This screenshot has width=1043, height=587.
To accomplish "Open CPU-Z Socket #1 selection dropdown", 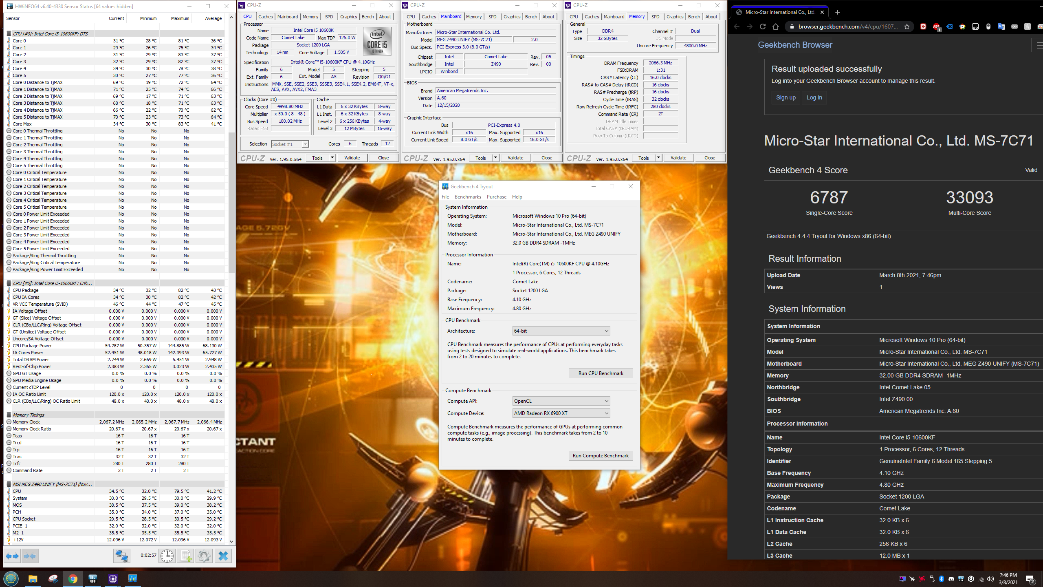I will [290, 144].
